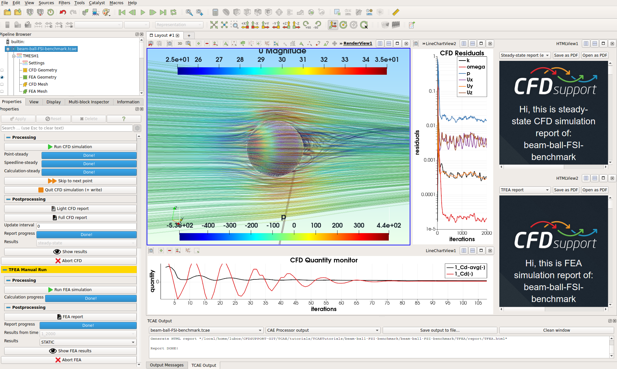617x369 pixels.
Task: Click the Zoom to Box icon
Action: coord(235,25)
